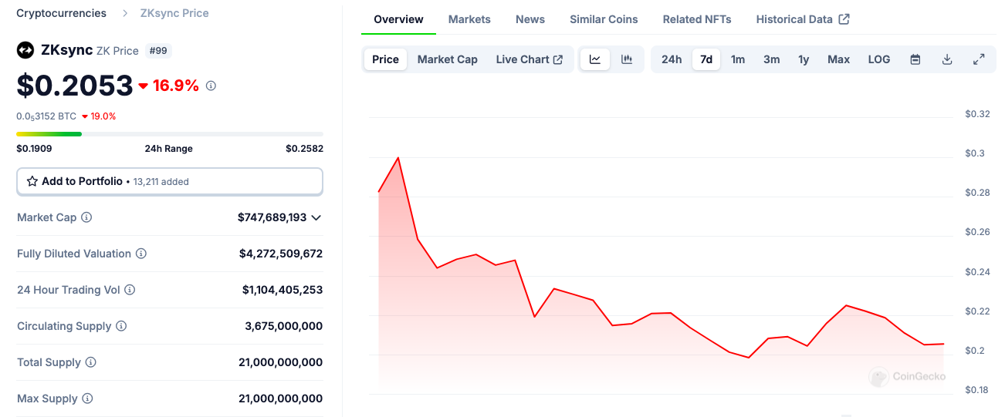
Task: Click external link icon on Live Chart
Action: (x=558, y=59)
